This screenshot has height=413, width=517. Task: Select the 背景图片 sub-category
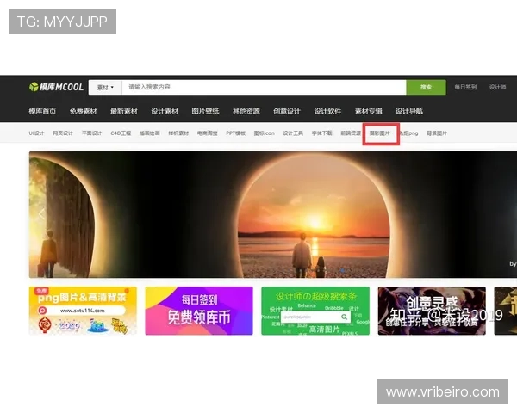click(x=437, y=133)
